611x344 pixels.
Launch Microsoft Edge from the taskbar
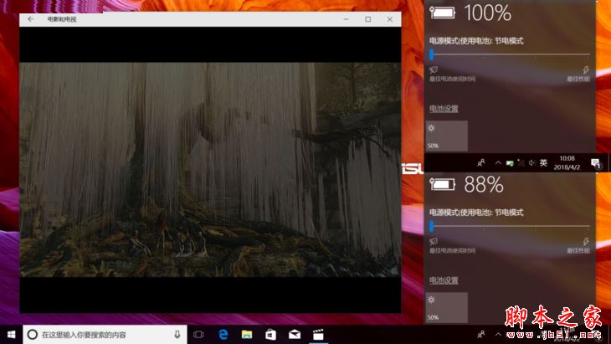[x=223, y=335]
